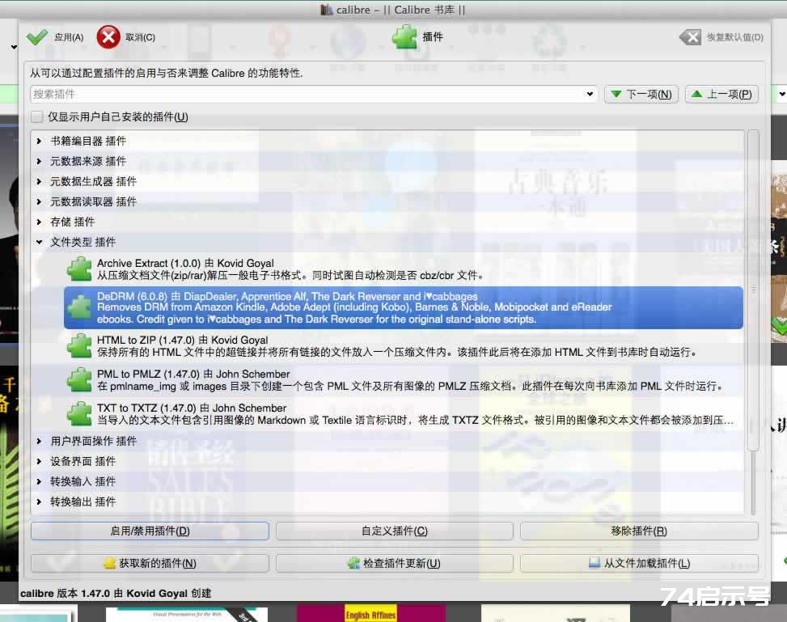Screen dimensions: 787x622
Task: Select the 书籍编目器 插件 category label
Action: 88,141
